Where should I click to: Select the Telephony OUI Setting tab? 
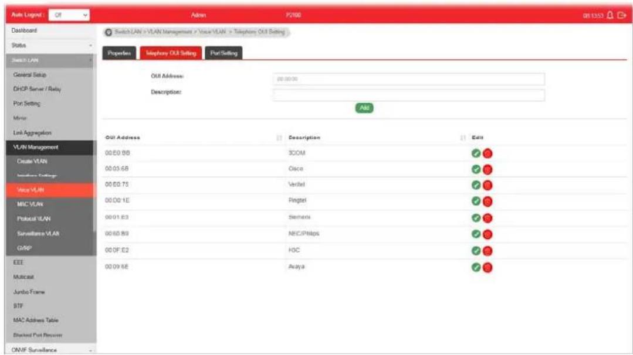click(171, 53)
